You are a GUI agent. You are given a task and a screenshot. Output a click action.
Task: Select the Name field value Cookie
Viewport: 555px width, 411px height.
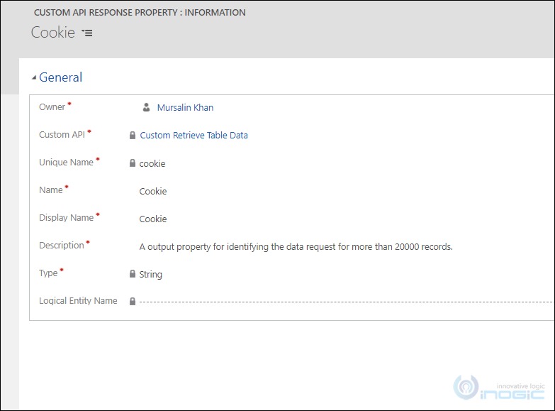click(x=153, y=191)
